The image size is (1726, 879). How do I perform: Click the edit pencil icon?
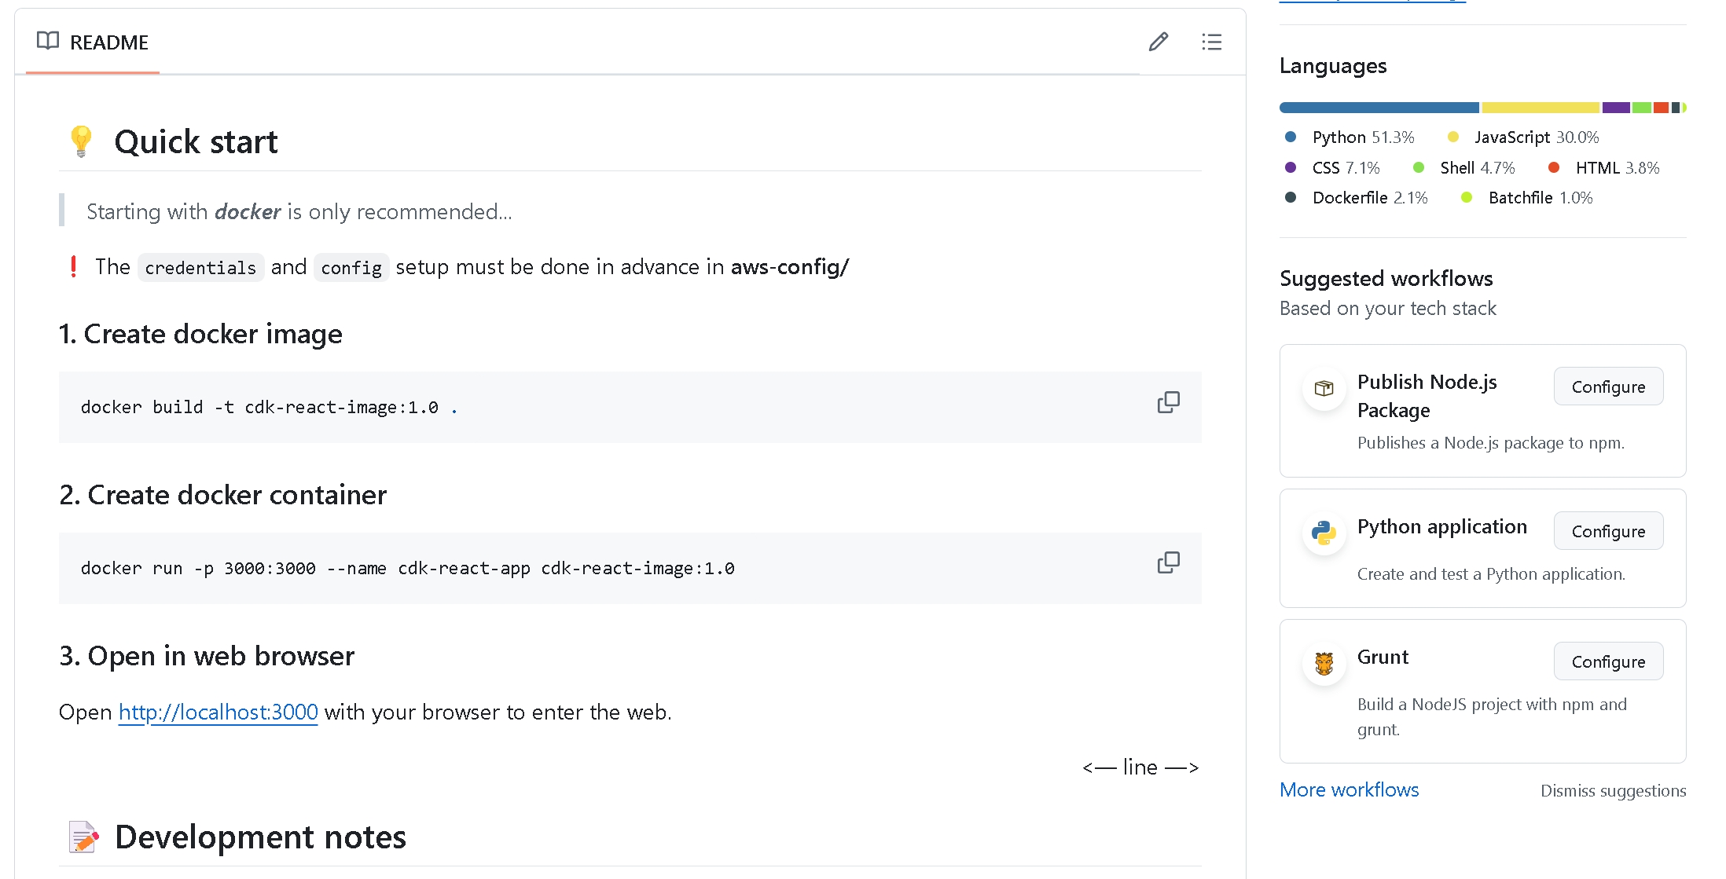pos(1159,42)
